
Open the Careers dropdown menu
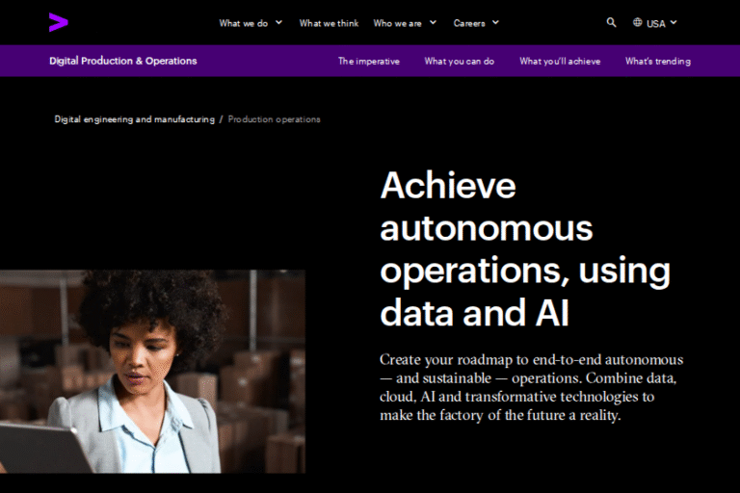click(x=476, y=23)
